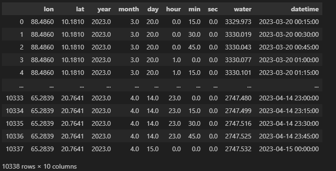Click the 'hour' column header
The width and height of the screenshot is (336, 171).
[173, 9]
